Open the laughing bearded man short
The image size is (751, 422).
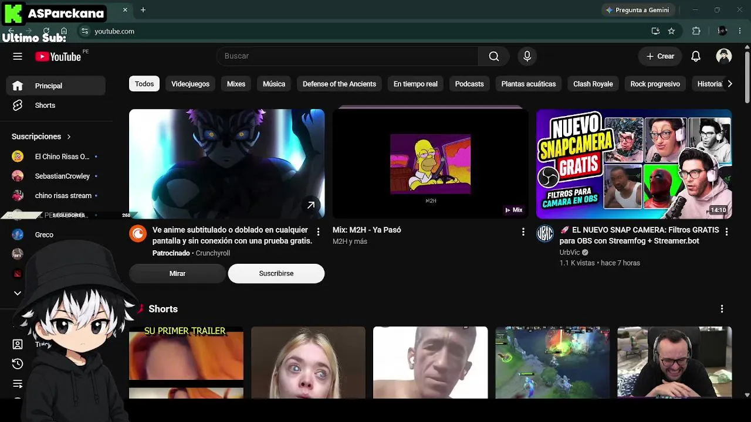pyautogui.click(x=674, y=362)
